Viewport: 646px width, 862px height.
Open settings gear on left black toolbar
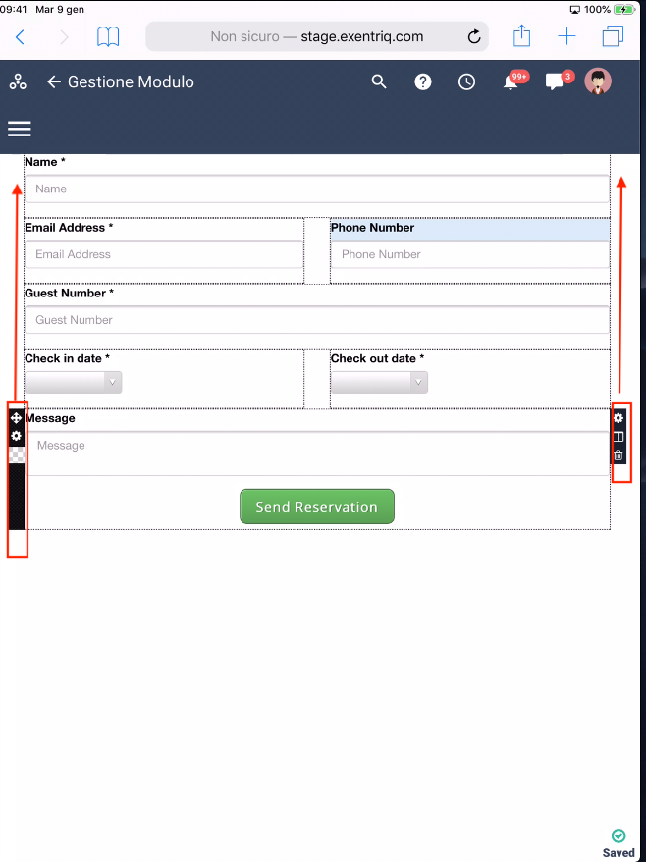point(16,435)
